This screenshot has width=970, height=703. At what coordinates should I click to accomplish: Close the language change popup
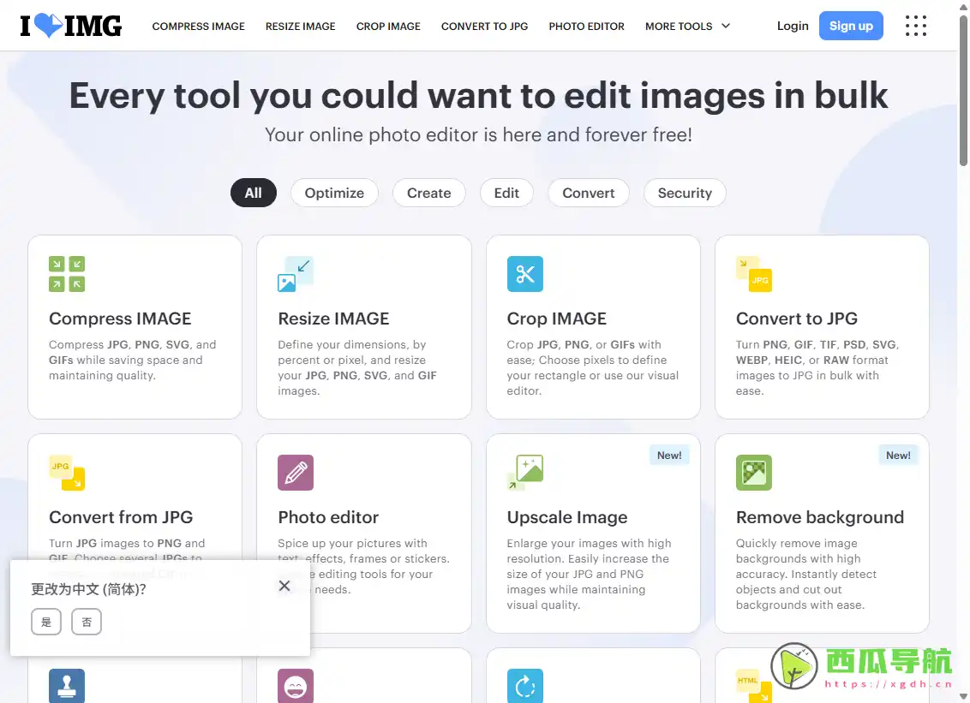pos(284,586)
